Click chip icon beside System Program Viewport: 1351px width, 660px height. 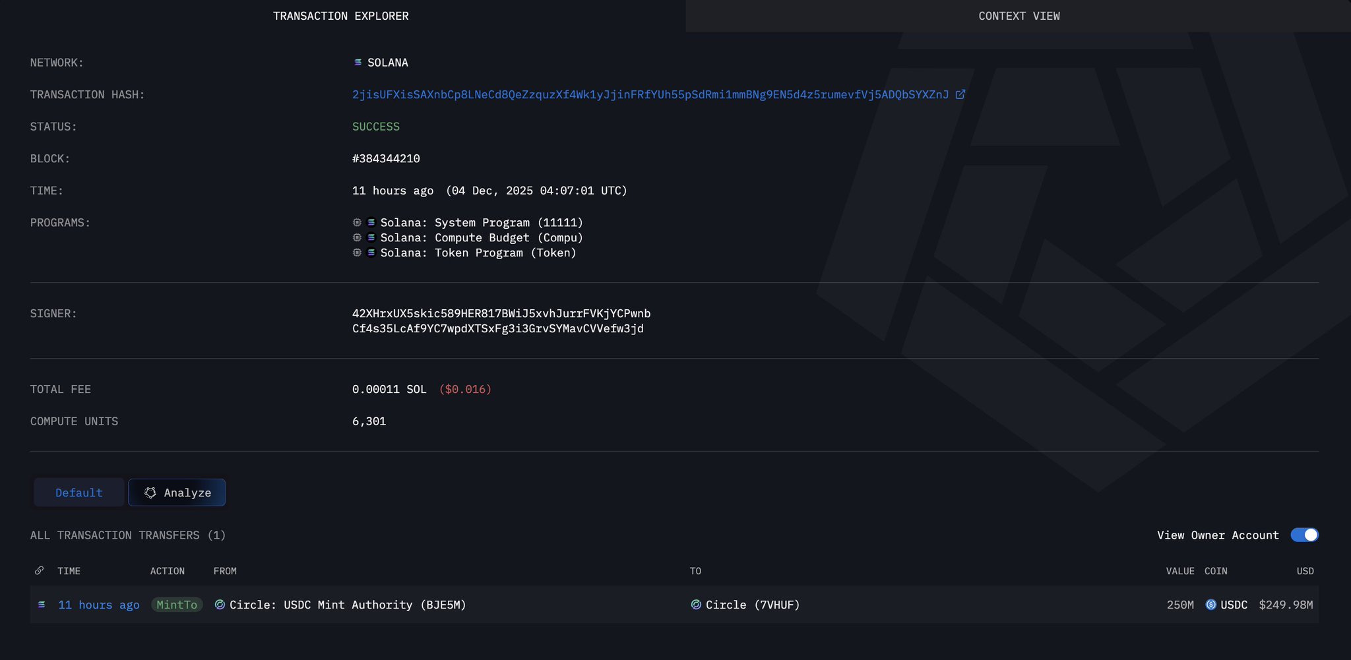coord(357,222)
